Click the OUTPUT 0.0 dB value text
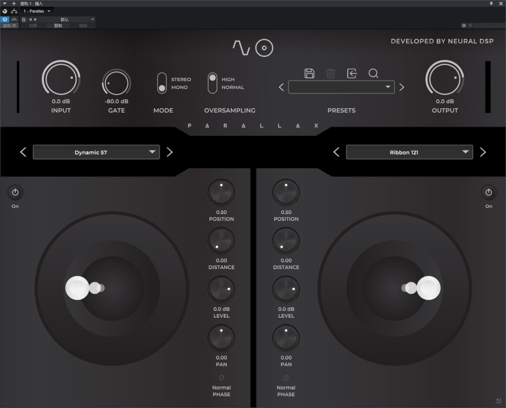This screenshot has width=506, height=408. [445, 101]
